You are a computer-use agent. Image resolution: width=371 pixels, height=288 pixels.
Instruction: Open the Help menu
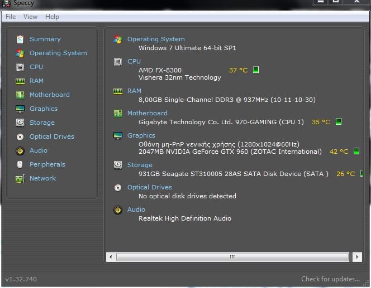[52, 17]
